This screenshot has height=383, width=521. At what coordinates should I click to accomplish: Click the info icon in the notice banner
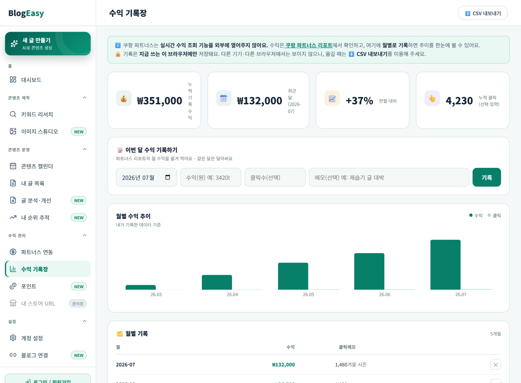(118, 45)
